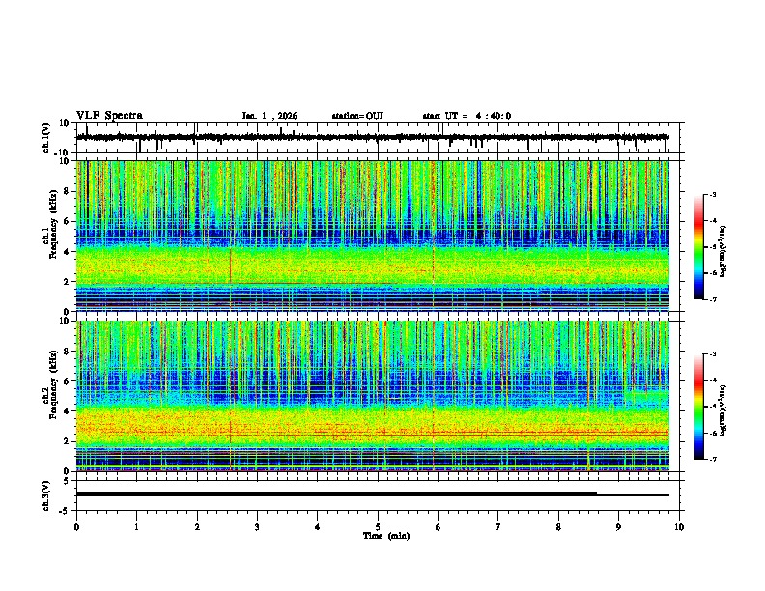Click the "ch.1(V)" waveform axis label
The image size is (765, 591).
tap(46, 137)
